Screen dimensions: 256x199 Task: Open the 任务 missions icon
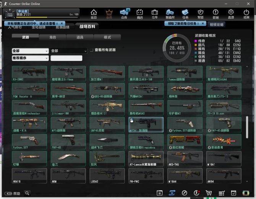[x=185, y=14]
